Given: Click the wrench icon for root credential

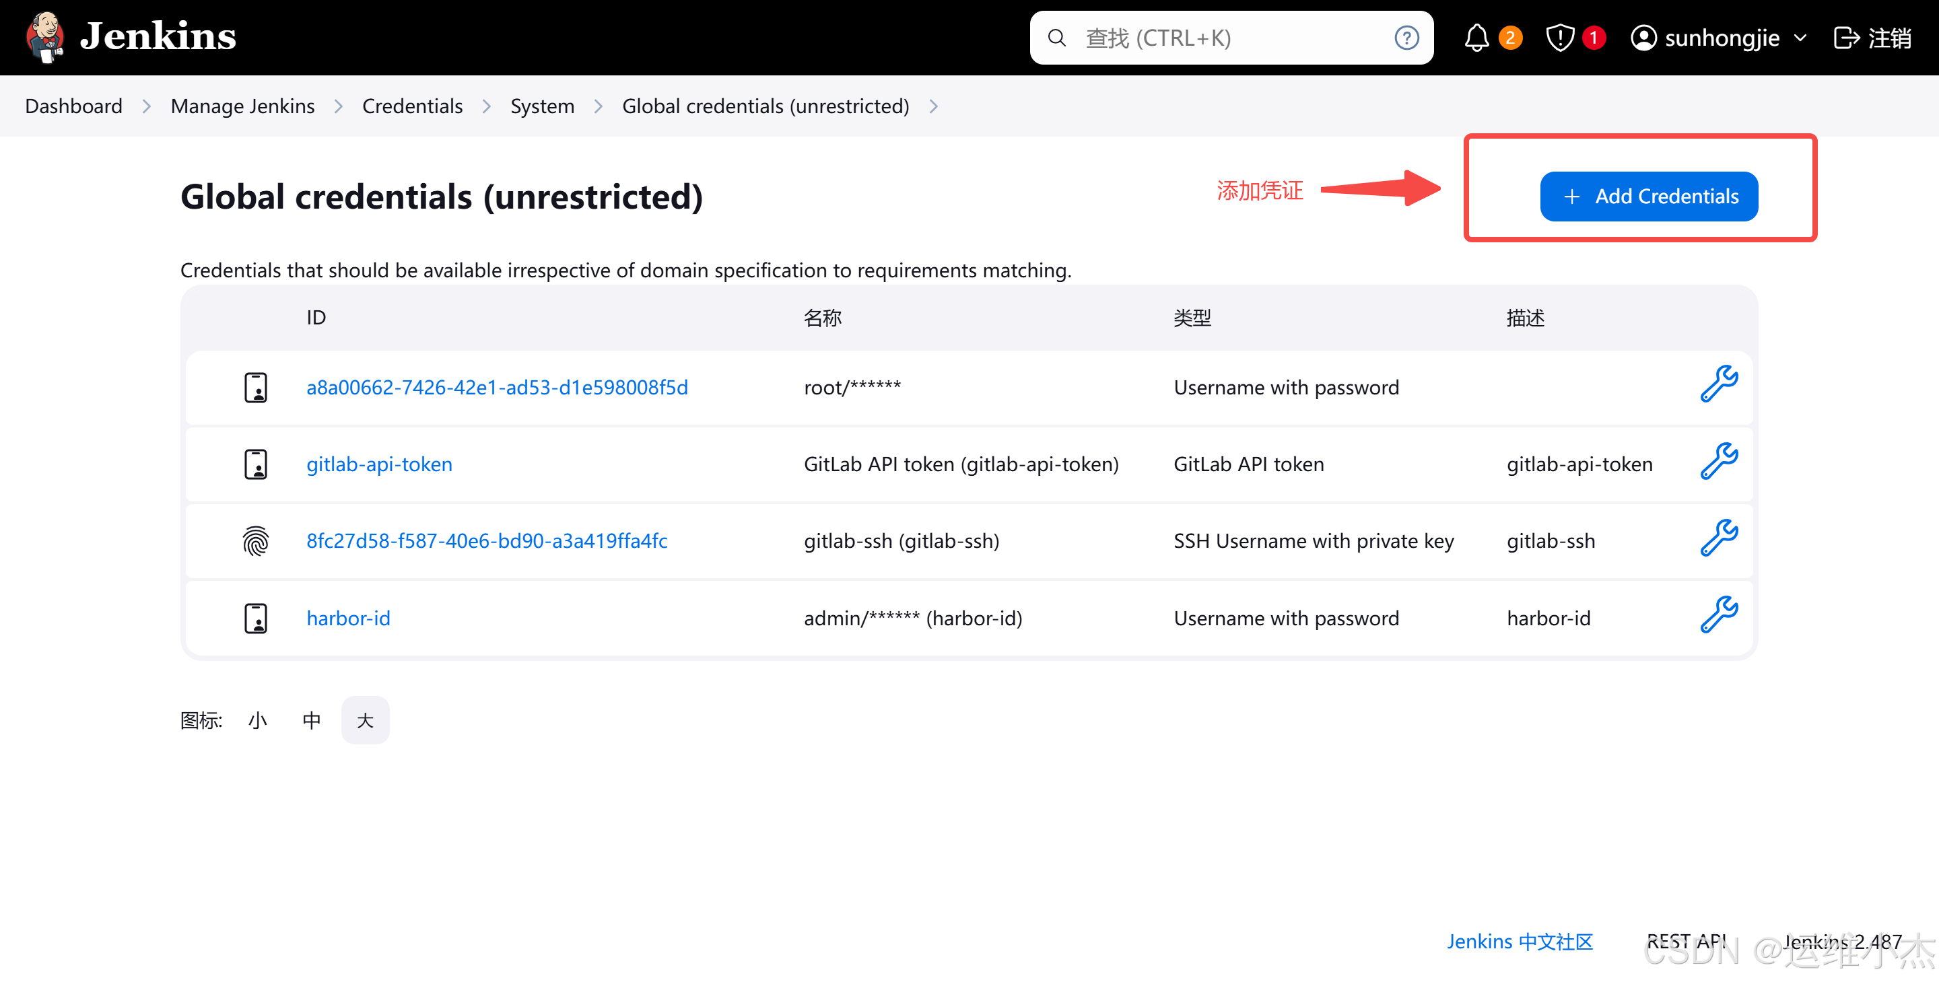Looking at the screenshot, I should pos(1718,385).
